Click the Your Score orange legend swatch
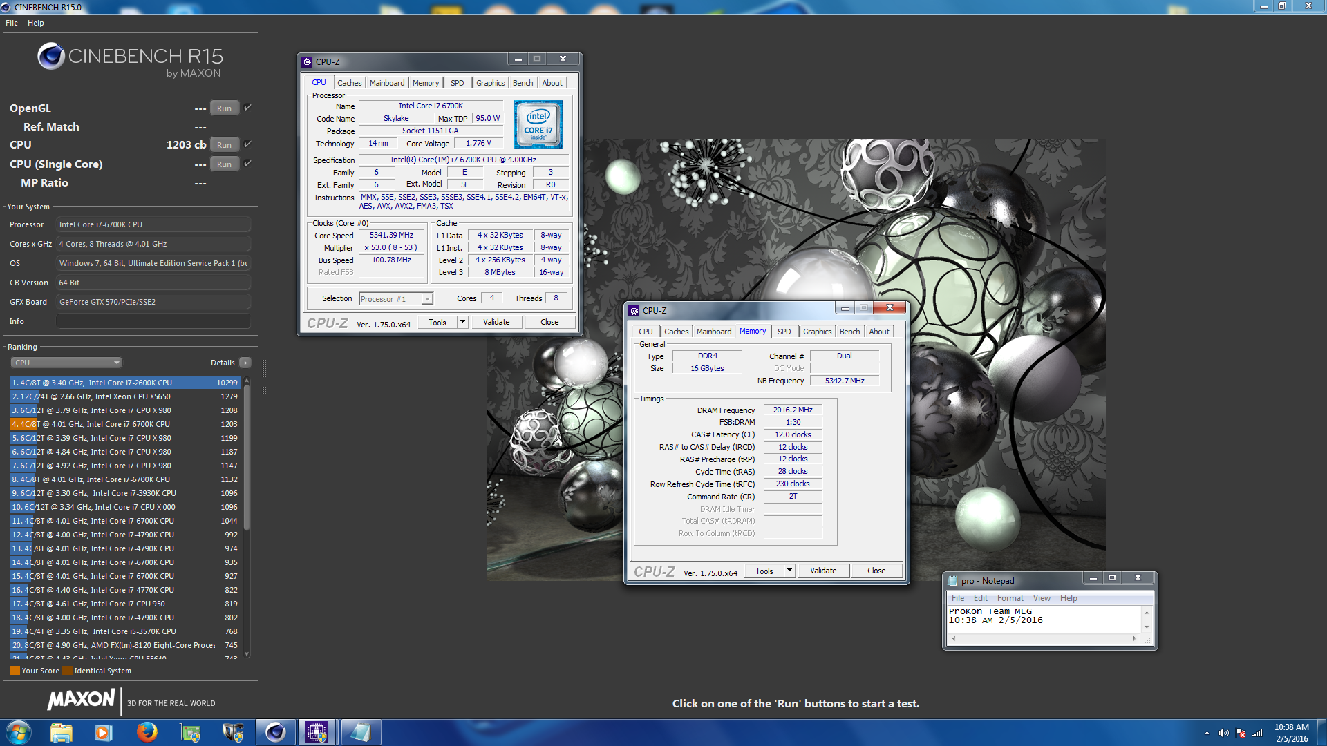This screenshot has width=1327, height=746. tap(15, 671)
